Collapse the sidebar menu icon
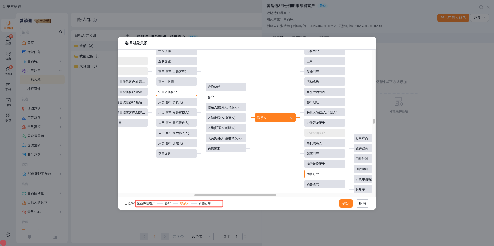 pyautogui.click(x=55, y=237)
